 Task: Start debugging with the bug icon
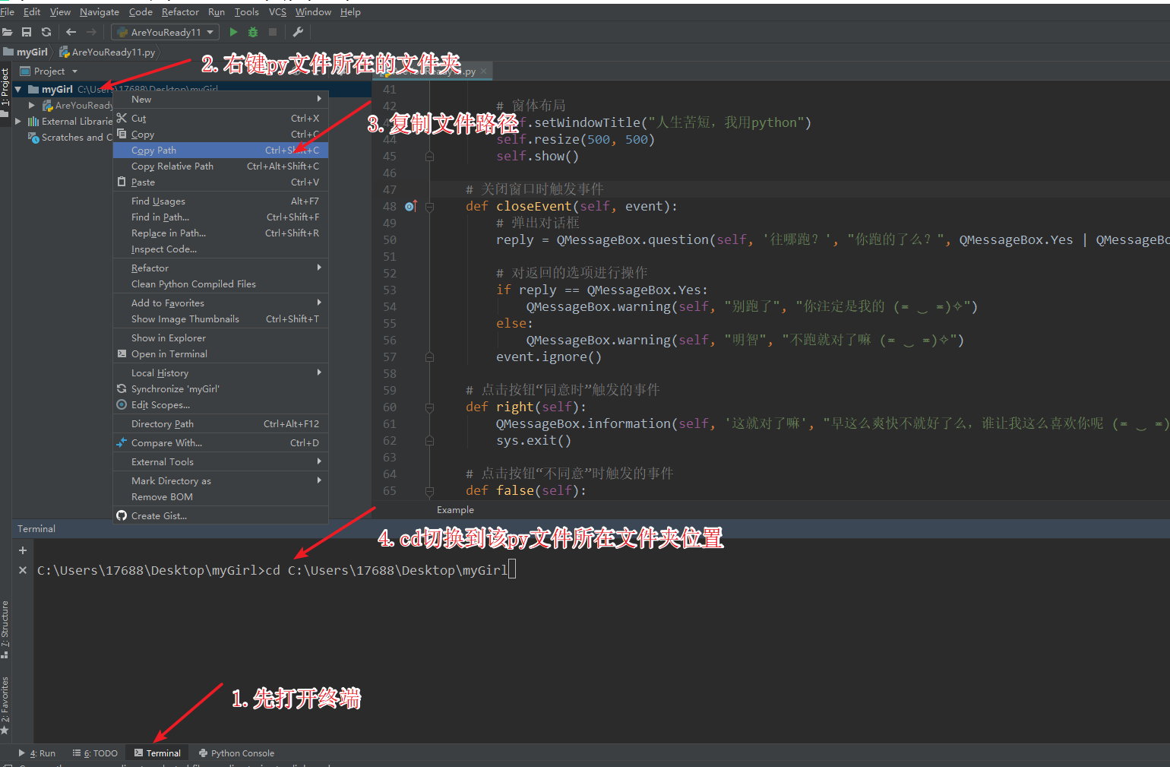click(253, 32)
